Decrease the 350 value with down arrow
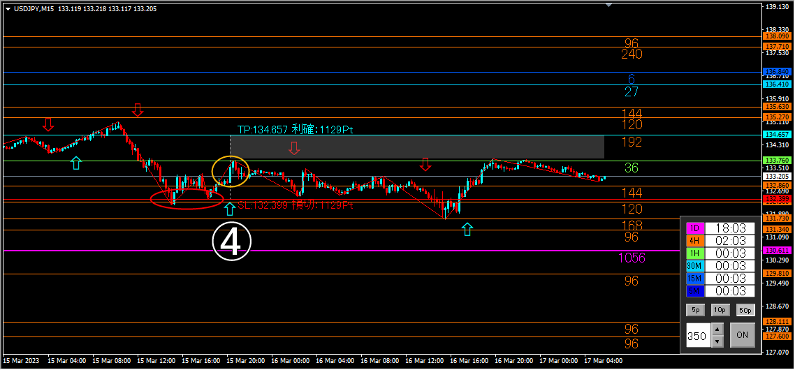The height and width of the screenshot is (370, 795). [x=717, y=341]
